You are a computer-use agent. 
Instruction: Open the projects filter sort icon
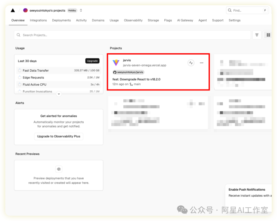(257, 35)
